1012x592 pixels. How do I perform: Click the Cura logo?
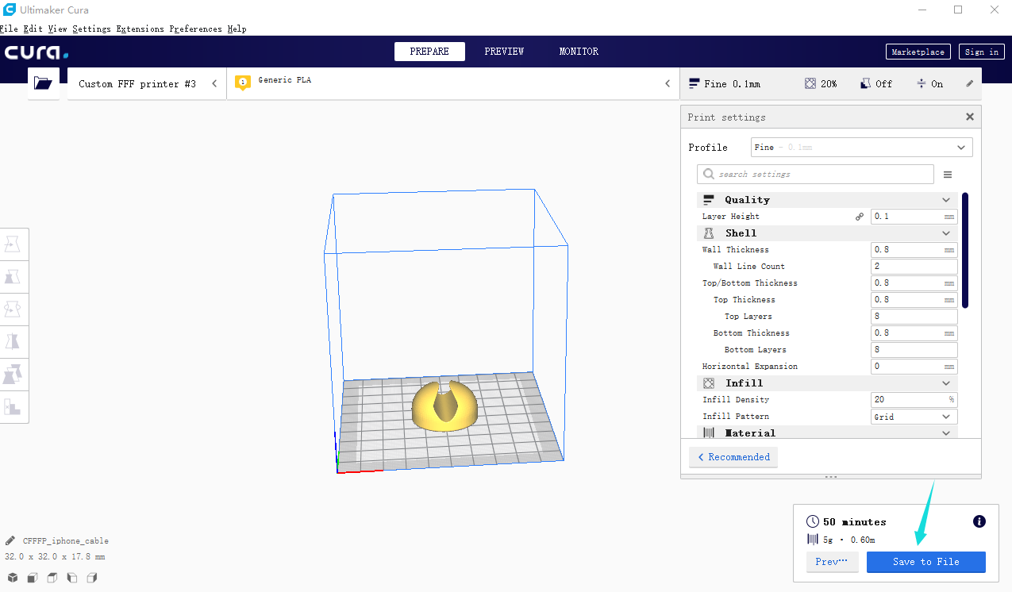37,52
